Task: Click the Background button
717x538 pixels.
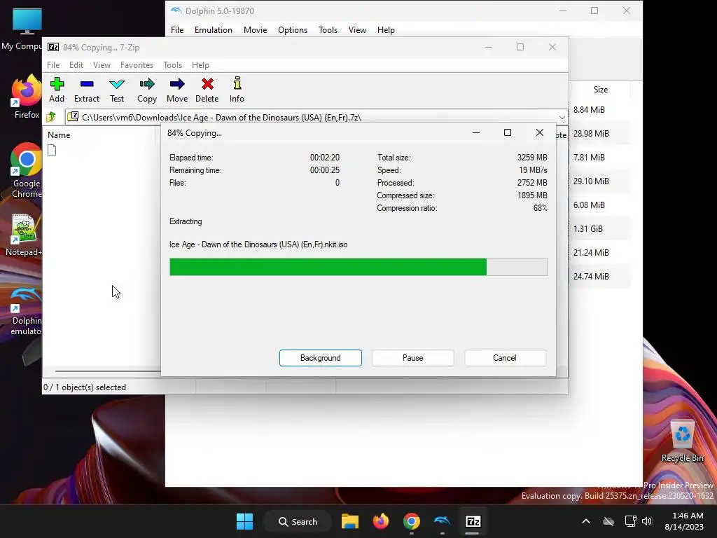Action: [321, 358]
